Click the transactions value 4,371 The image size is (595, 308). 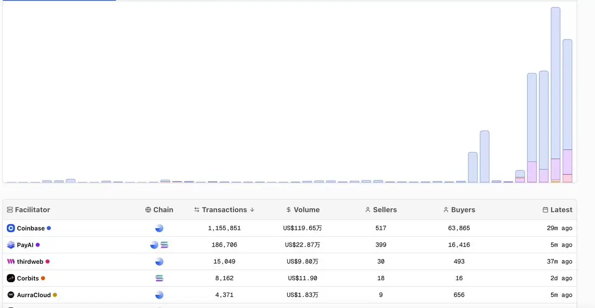224,295
